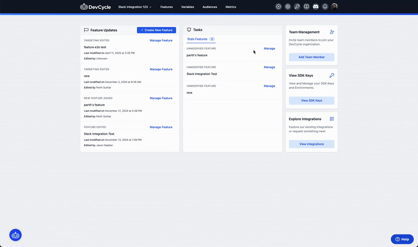The width and height of the screenshot is (418, 247).
Task: Manage Feature for Slack Integration Test update
Action: (x=161, y=127)
